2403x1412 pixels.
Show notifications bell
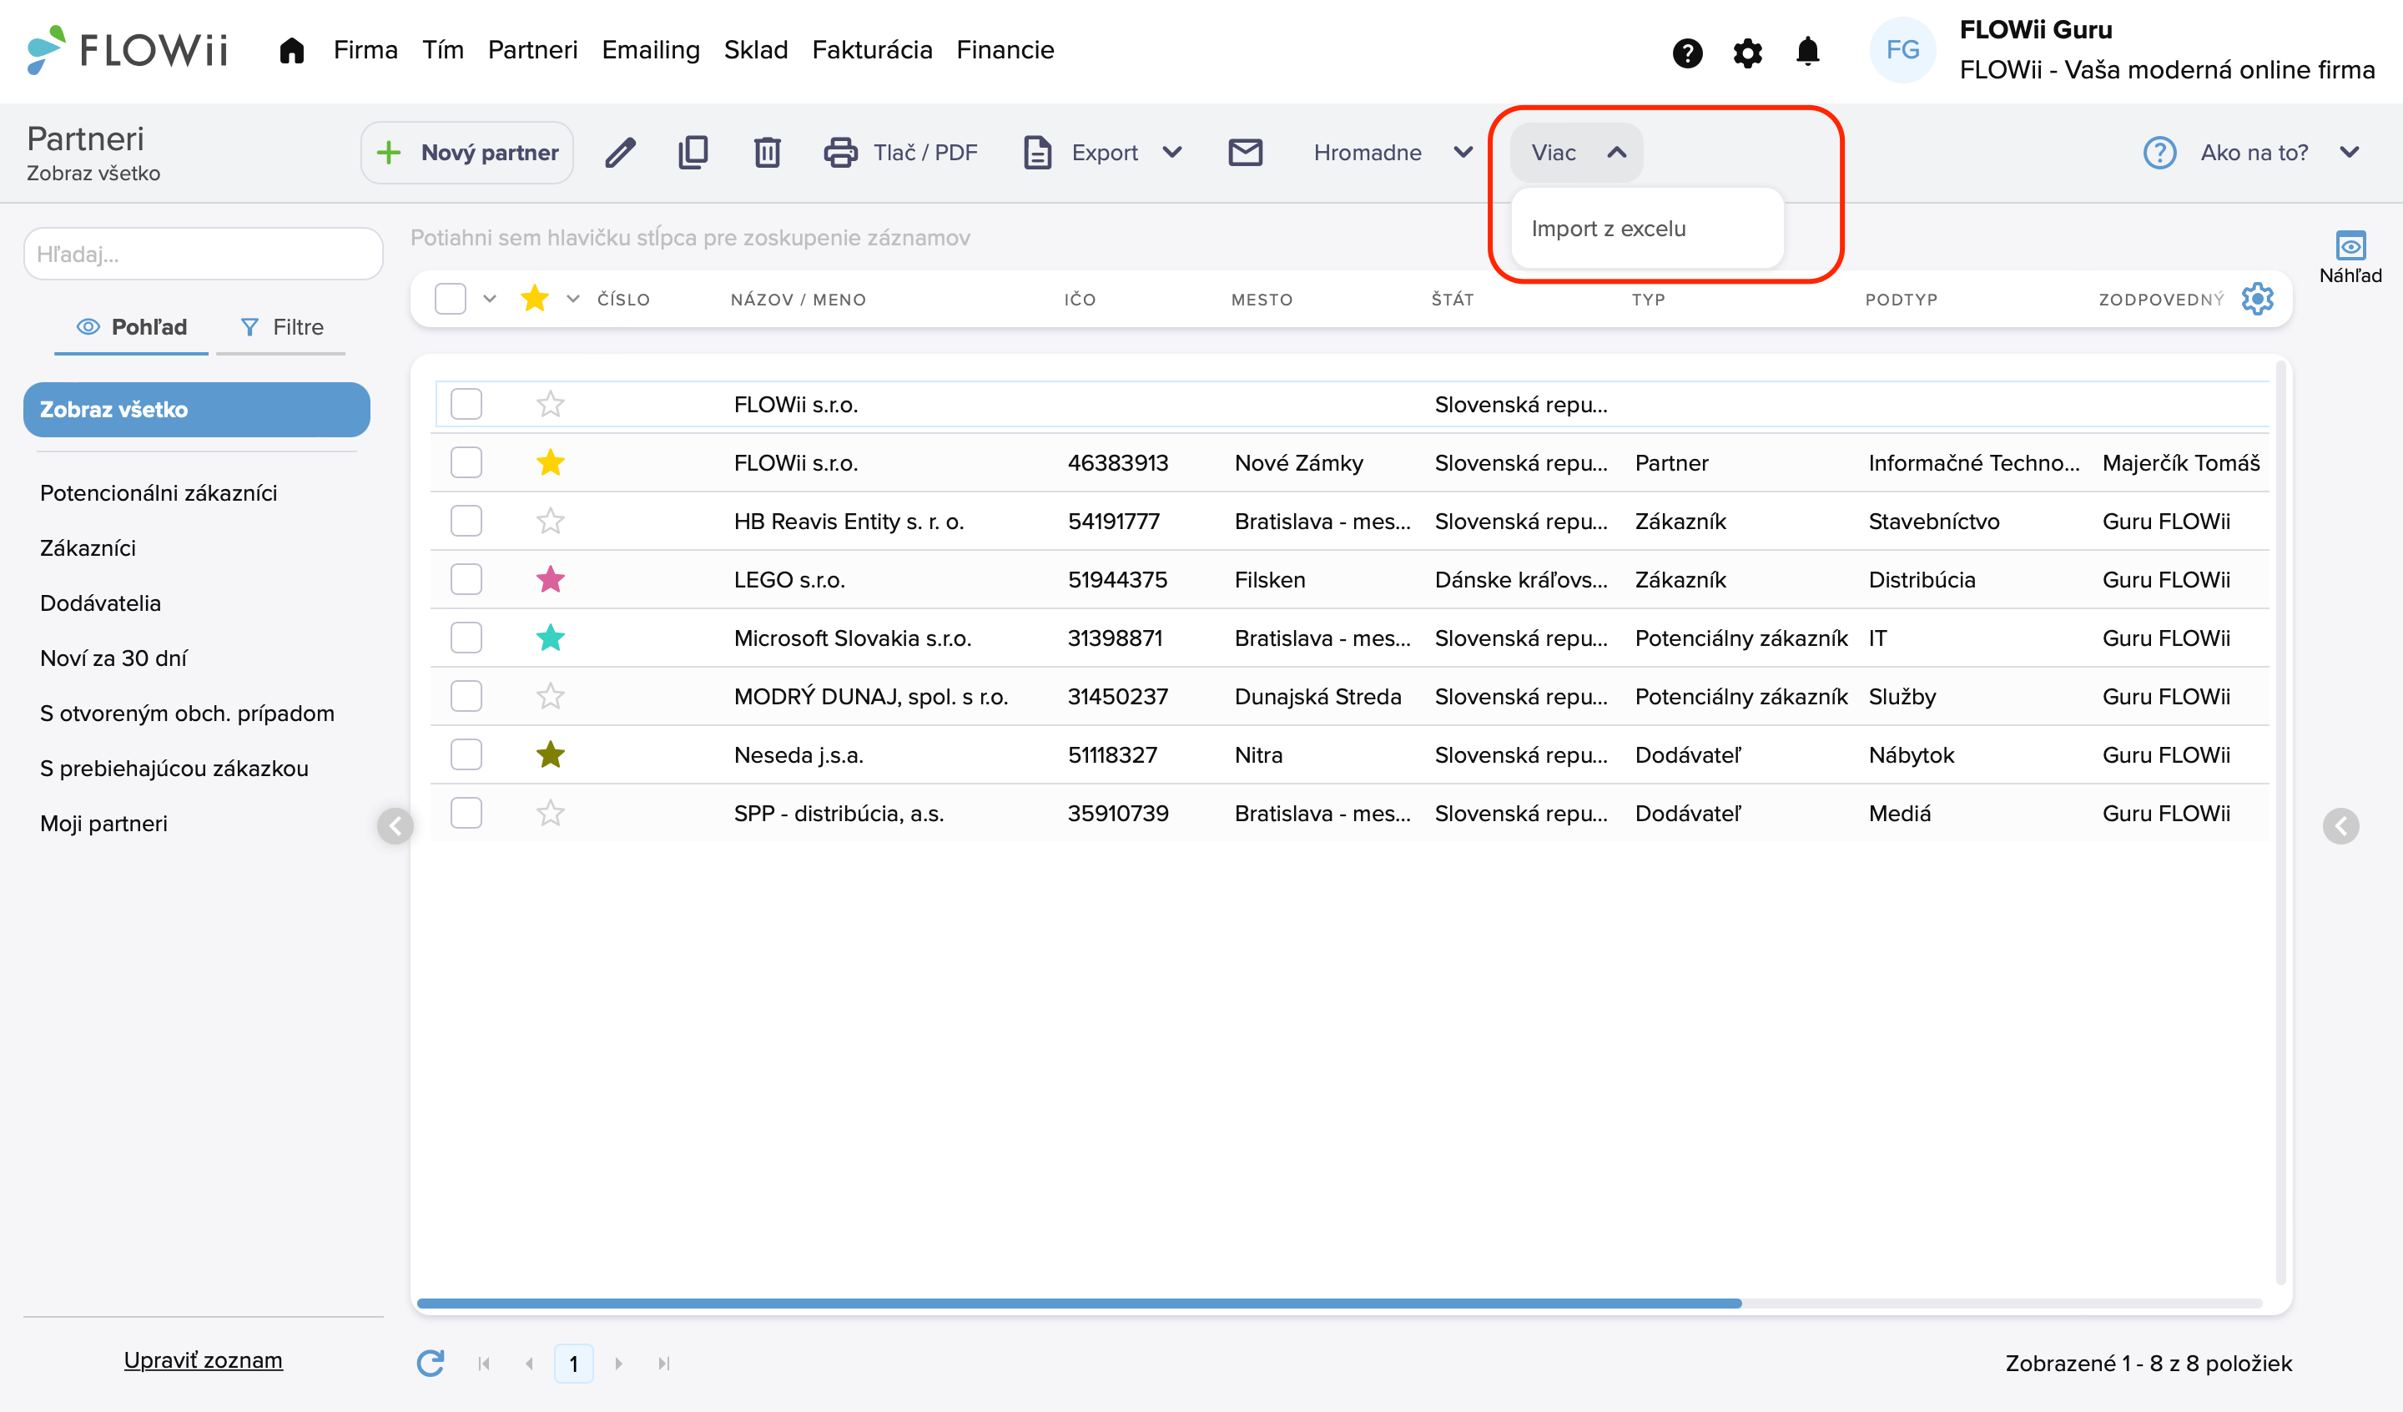click(1807, 52)
